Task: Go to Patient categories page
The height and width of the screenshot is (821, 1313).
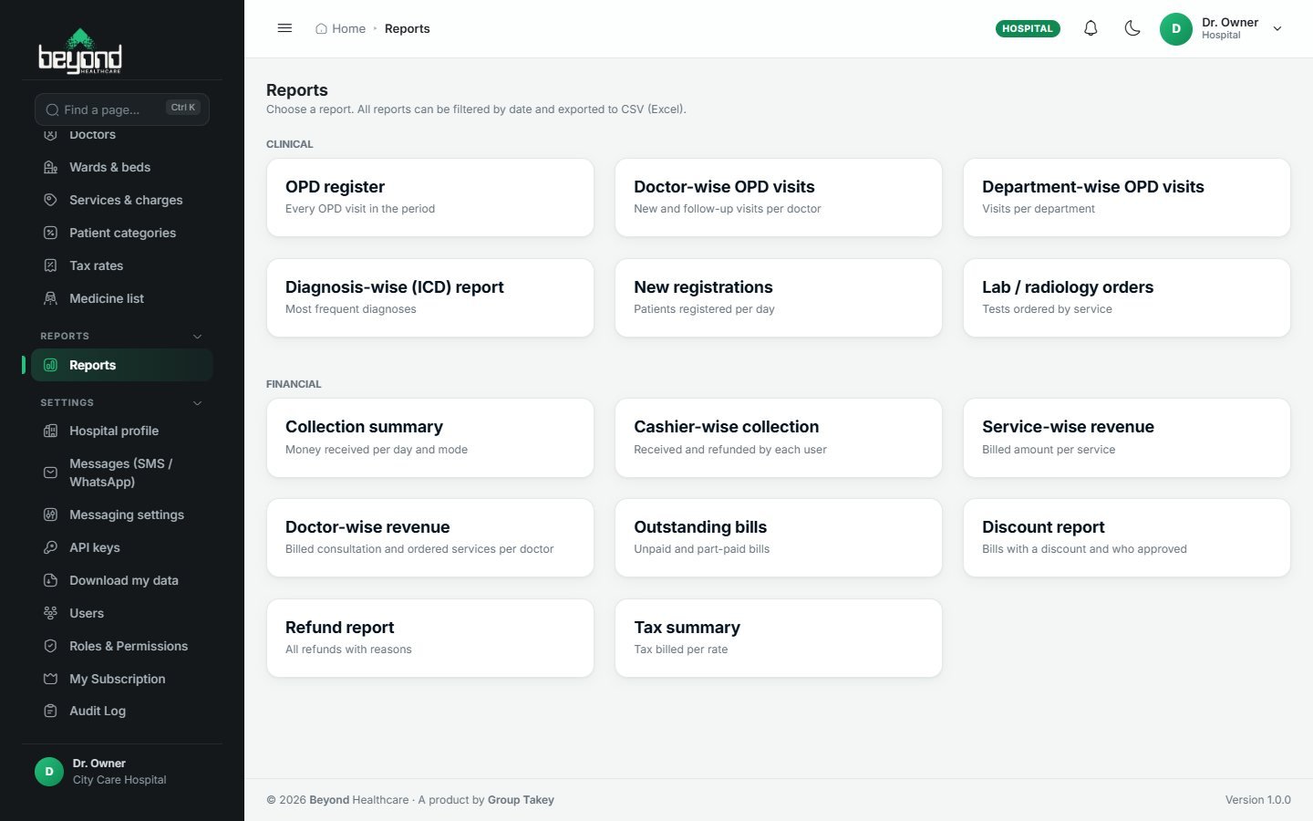Action: coord(122,233)
